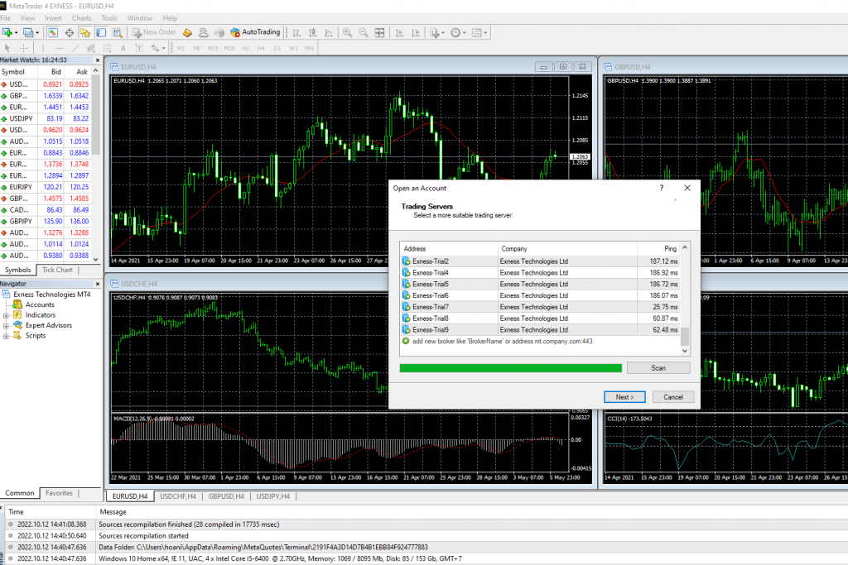Toggle the AutoTrading button

coord(255,32)
